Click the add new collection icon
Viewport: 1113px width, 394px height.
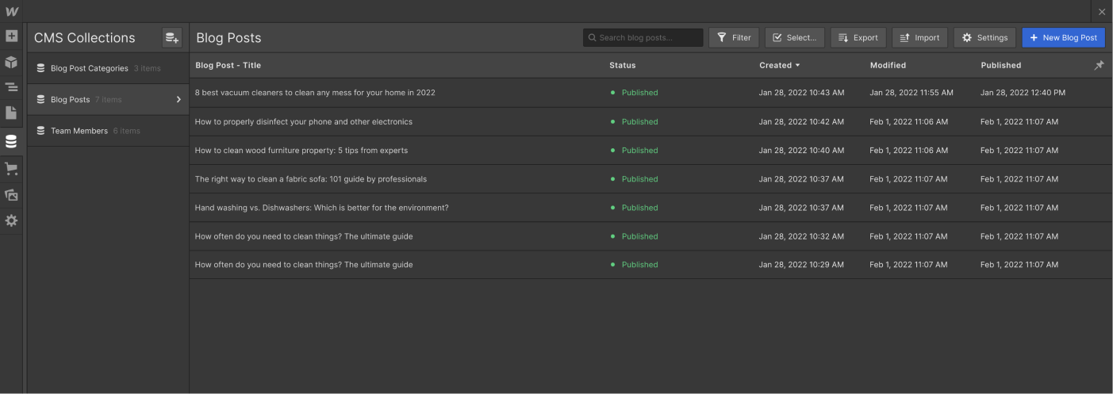[x=171, y=37]
